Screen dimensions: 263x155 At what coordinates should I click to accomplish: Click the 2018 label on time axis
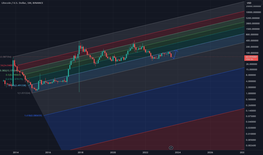[80, 152]
